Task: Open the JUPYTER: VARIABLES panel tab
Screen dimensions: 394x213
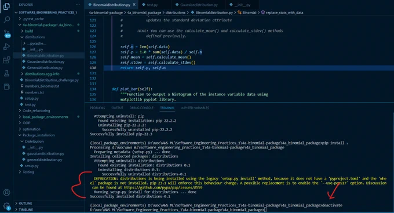Action: (195, 108)
